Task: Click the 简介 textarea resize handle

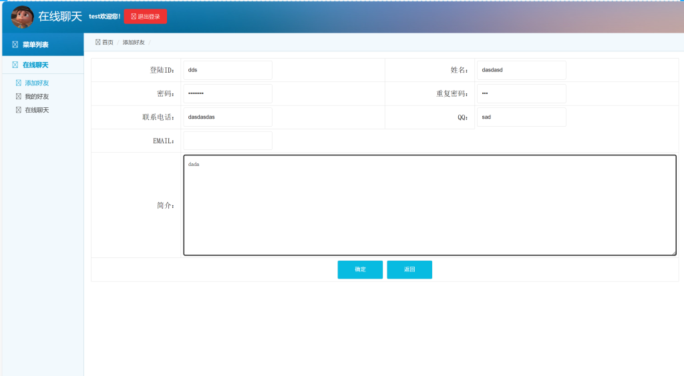Action: pos(673,253)
